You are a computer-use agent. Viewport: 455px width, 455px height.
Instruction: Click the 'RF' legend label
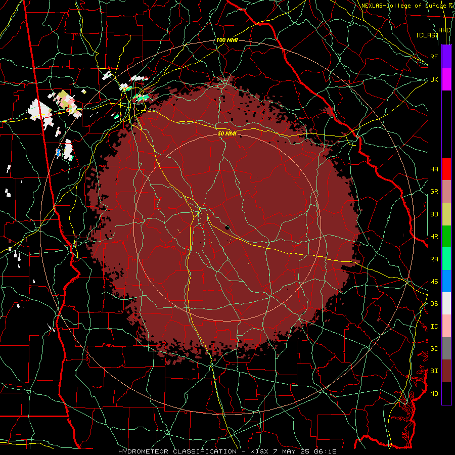pyautogui.click(x=434, y=57)
